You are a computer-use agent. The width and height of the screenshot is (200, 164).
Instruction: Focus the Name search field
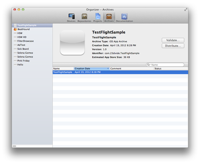pyautogui.click(x=165, y=65)
